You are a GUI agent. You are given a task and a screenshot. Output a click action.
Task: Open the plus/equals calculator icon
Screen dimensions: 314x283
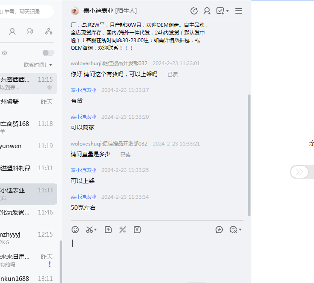(123, 230)
